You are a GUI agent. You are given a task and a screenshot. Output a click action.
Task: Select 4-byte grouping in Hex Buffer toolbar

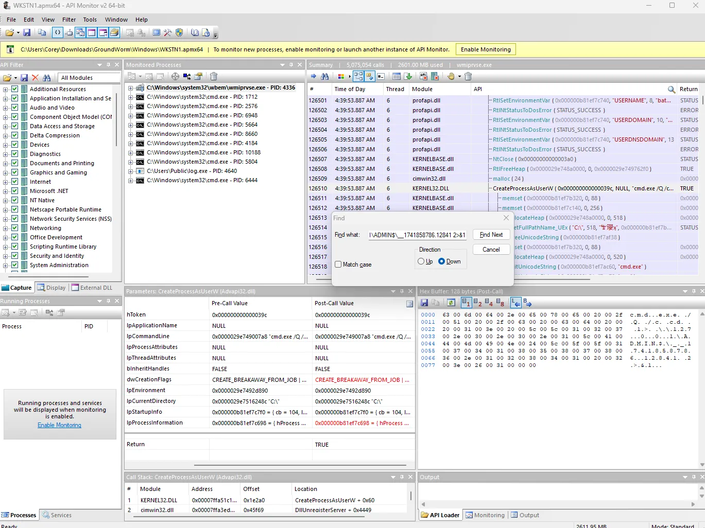pos(489,303)
